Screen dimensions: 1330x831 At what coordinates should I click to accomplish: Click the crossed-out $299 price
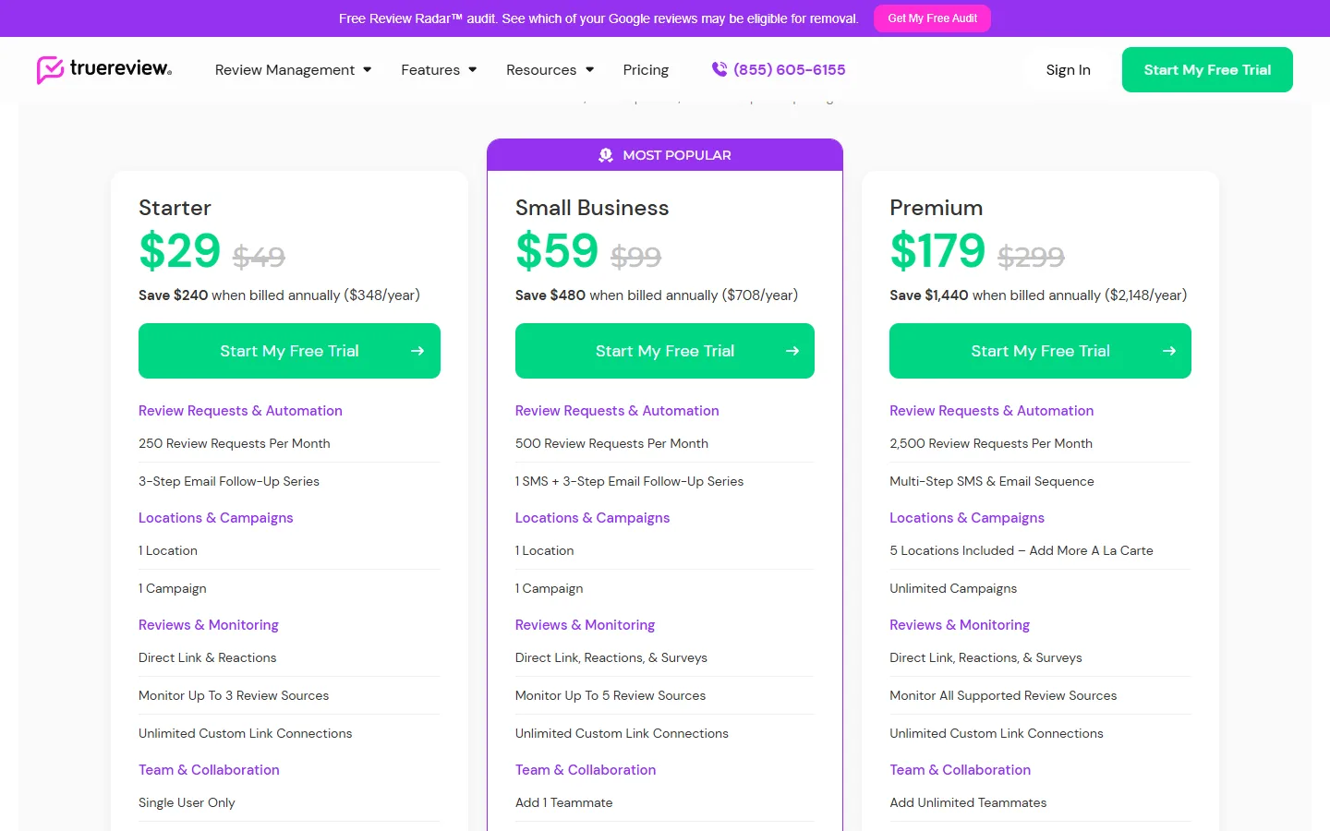1031,257
